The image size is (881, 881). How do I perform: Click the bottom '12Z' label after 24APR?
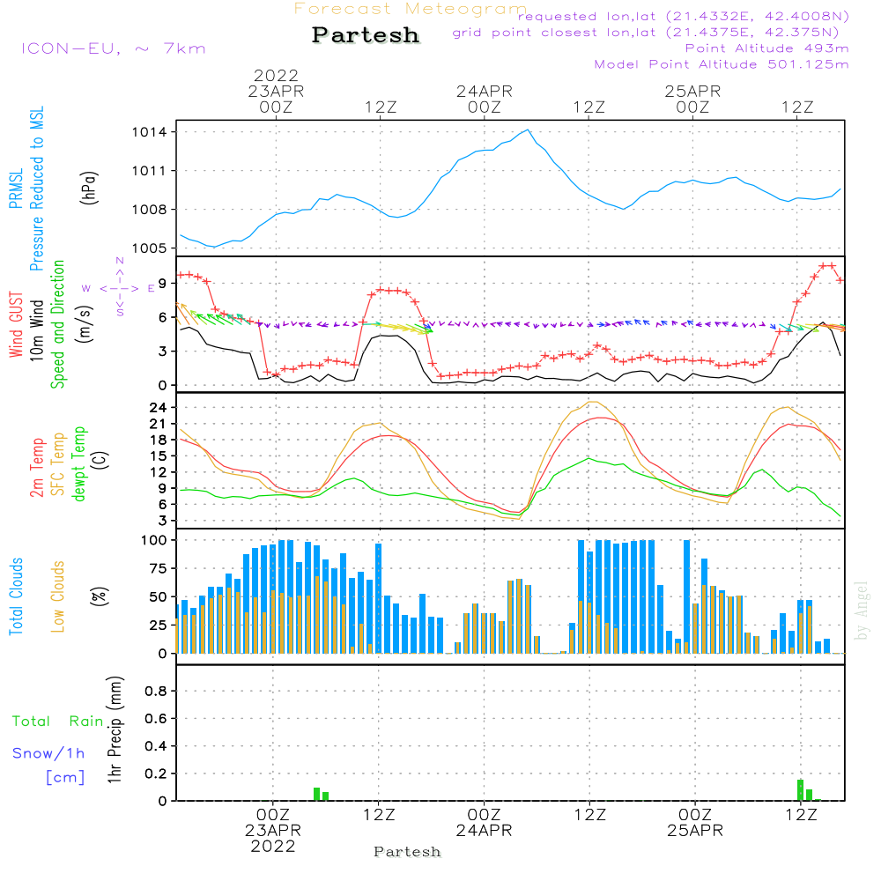pyautogui.click(x=590, y=815)
